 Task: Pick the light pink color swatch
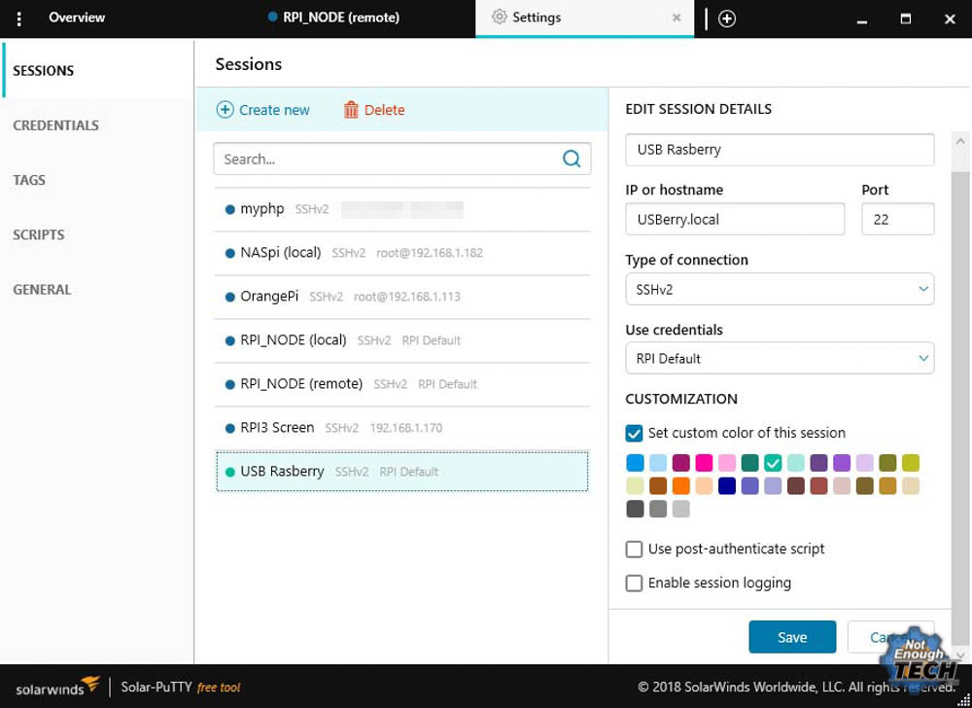(x=726, y=463)
